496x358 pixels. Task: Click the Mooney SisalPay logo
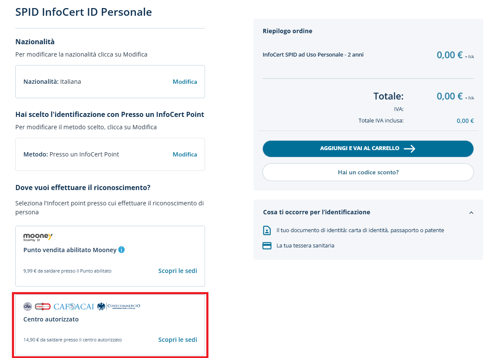pyautogui.click(x=38, y=237)
